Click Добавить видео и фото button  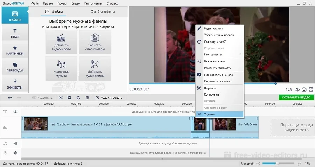(x=61, y=42)
